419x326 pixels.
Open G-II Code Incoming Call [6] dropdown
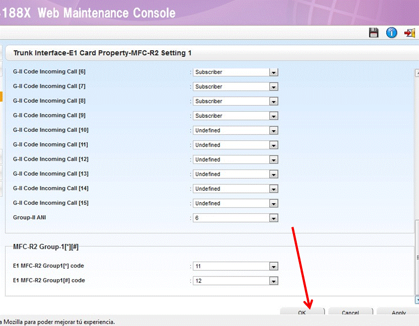point(274,72)
